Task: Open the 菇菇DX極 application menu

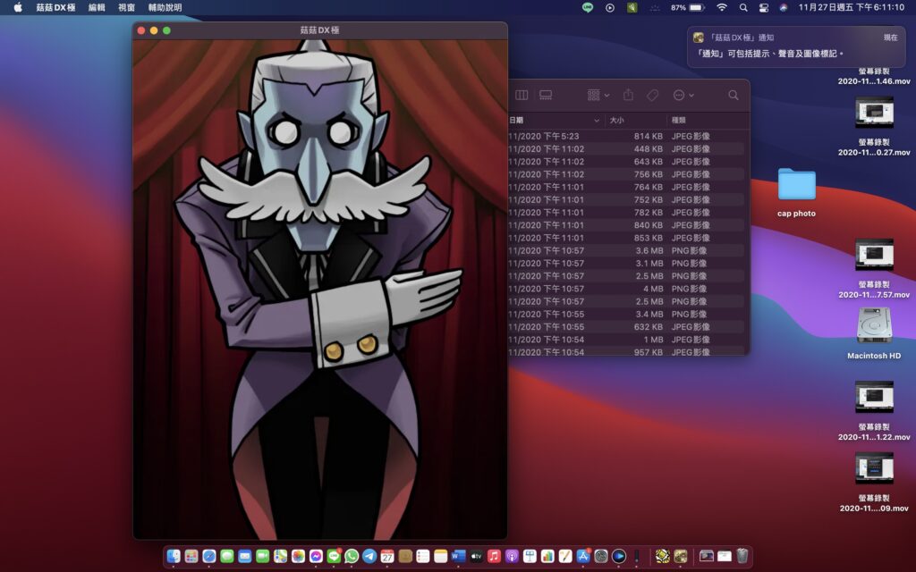Action: pyautogui.click(x=55, y=7)
